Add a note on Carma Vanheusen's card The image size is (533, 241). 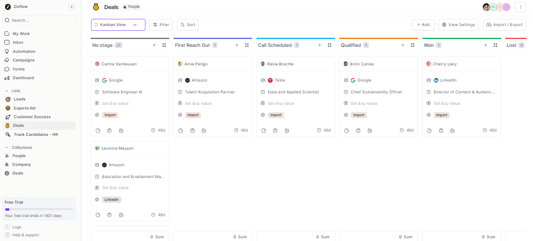(x=98, y=130)
